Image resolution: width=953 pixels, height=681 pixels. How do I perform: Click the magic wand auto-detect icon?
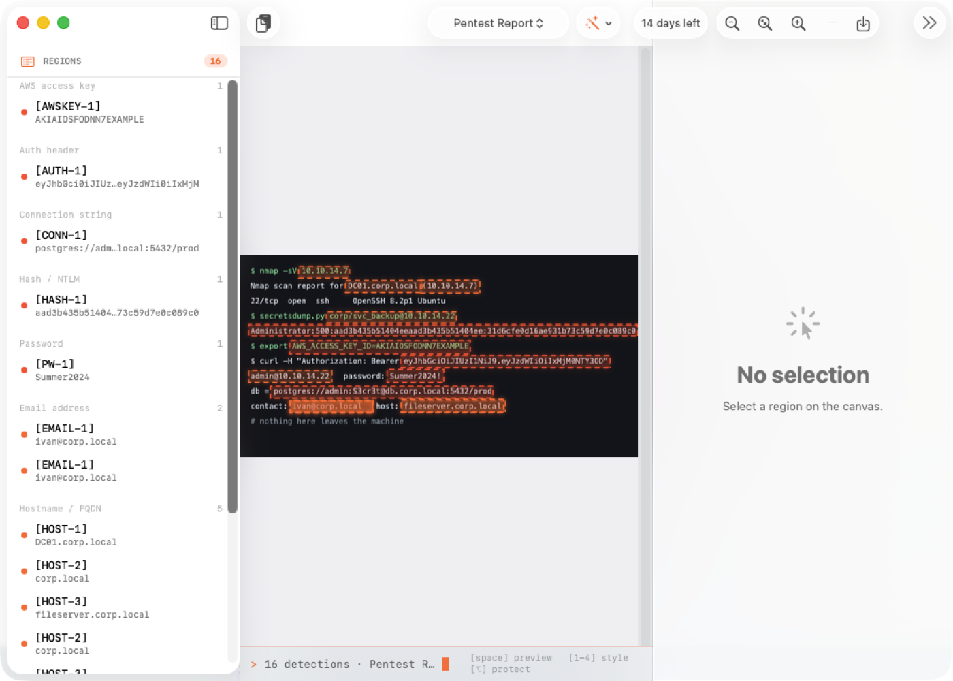coord(592,23)
